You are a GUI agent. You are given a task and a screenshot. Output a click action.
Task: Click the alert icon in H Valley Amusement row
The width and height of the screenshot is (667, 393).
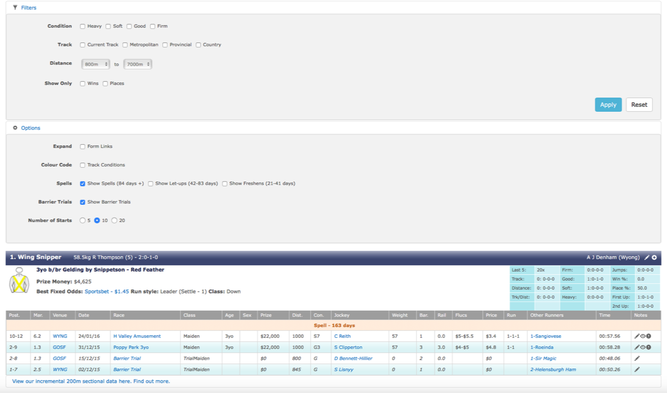[649, 336]
